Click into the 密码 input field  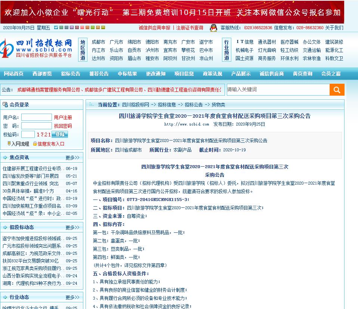click(37, 126)
